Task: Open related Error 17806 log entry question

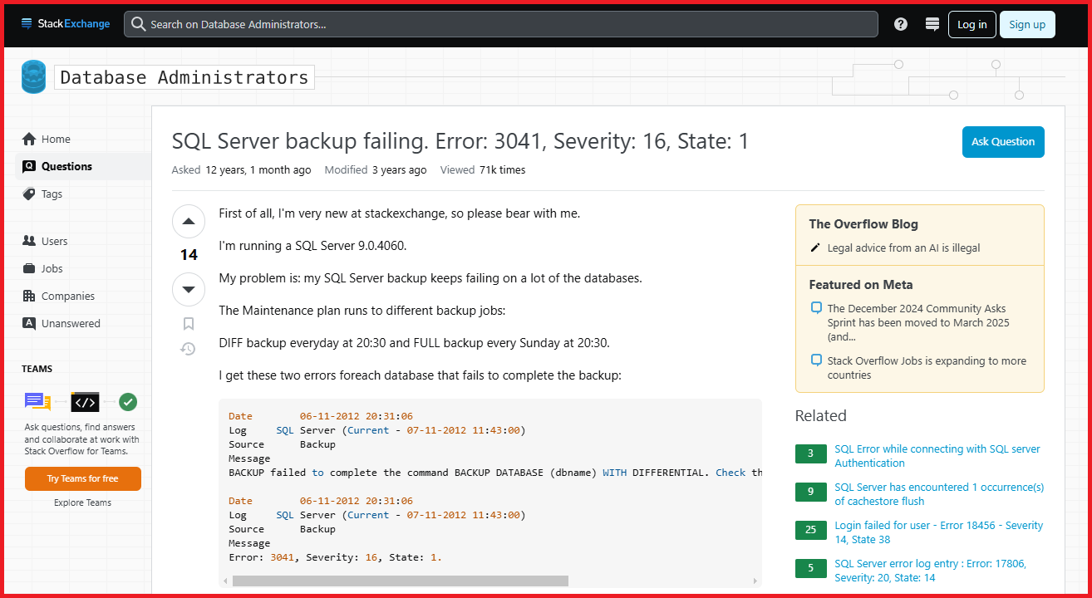Action: [931, 571]
